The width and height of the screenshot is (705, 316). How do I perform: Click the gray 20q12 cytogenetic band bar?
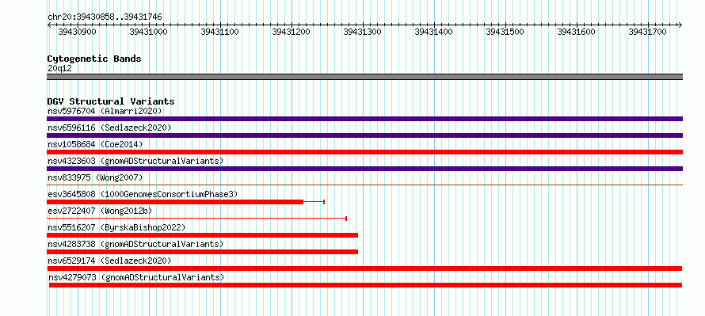pyautogui.click(x=364, y=77)
